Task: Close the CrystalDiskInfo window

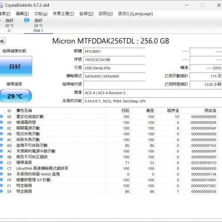Action: pyautogui.click(x=218, y=5)
